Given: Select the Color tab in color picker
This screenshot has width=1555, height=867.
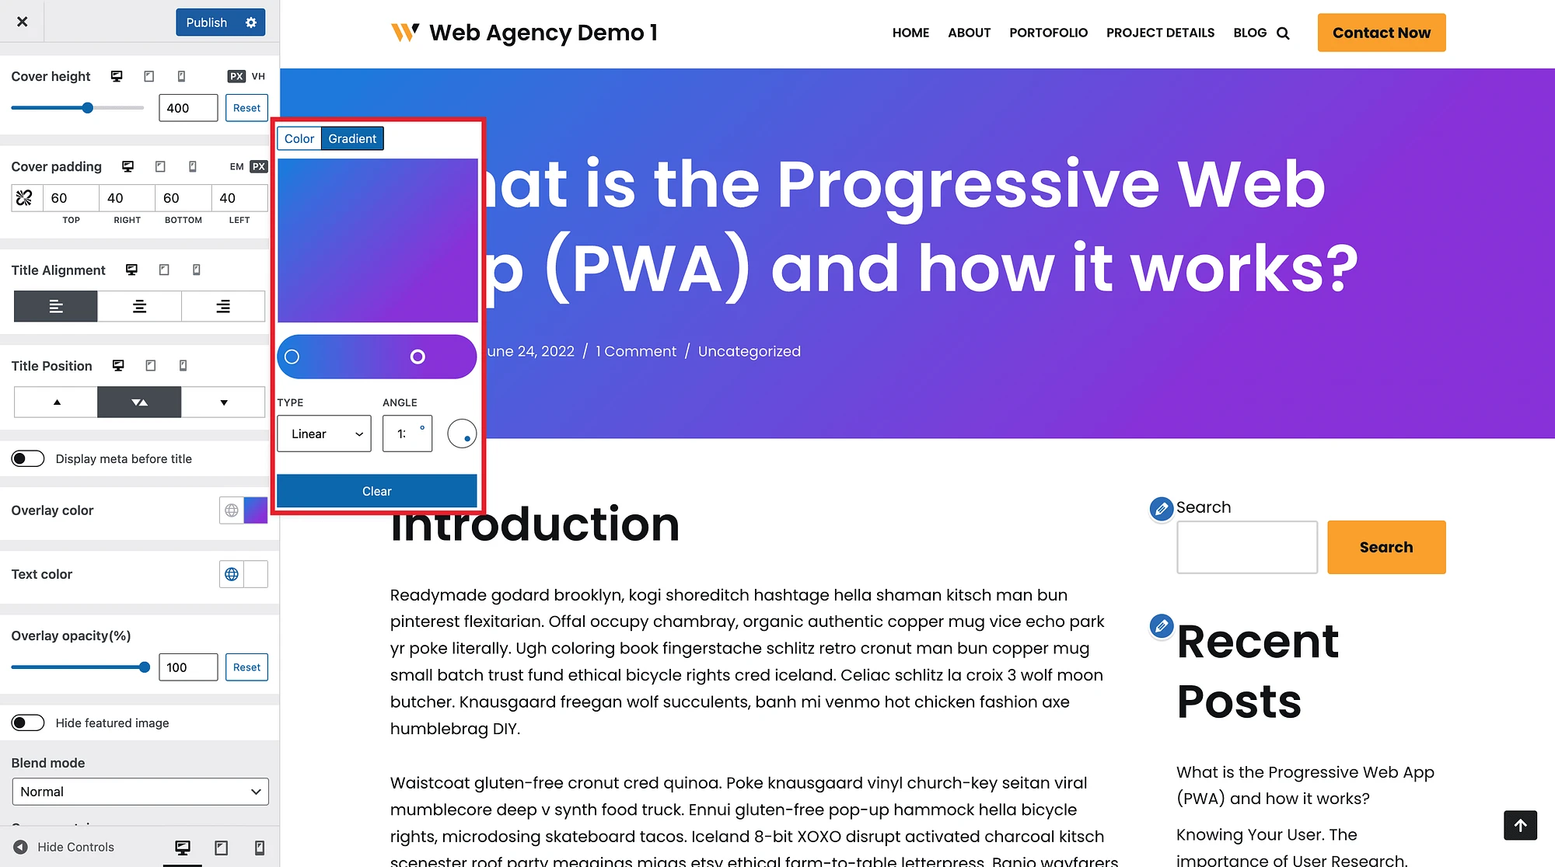Looking at the screenshot, I should [299, 138].
